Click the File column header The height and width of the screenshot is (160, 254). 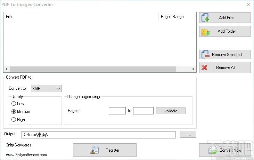(x=81, y=17)
